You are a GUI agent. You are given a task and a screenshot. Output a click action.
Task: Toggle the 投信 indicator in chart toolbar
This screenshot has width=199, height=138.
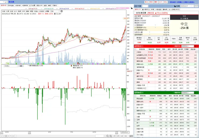pos(11,11)
